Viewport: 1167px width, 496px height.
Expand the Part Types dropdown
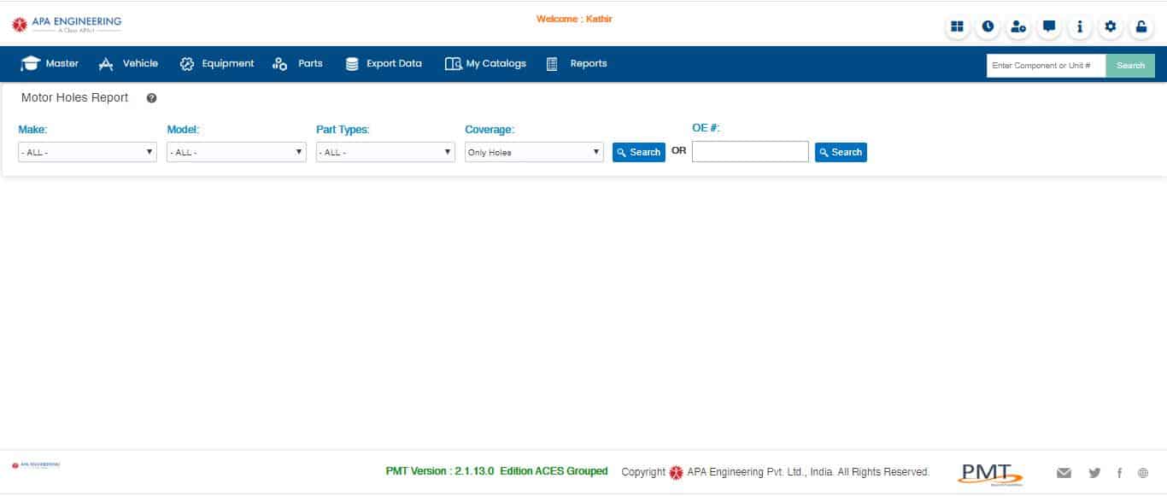(x=385, y=152)
